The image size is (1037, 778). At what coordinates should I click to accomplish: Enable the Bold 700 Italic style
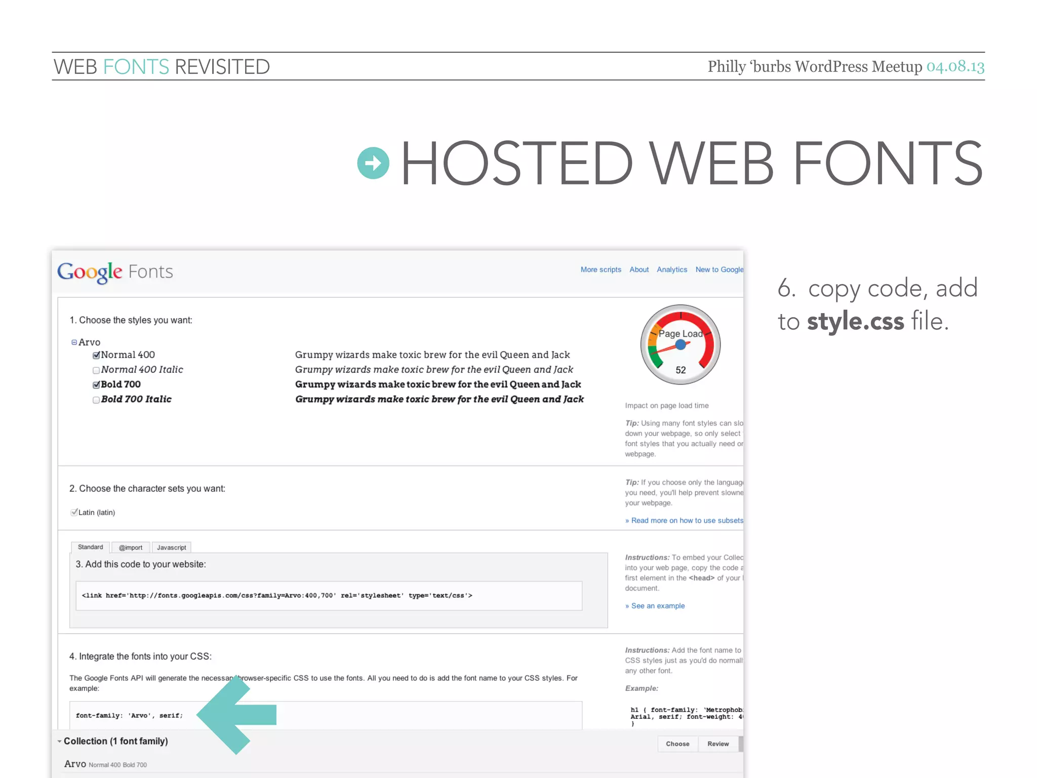96,400
